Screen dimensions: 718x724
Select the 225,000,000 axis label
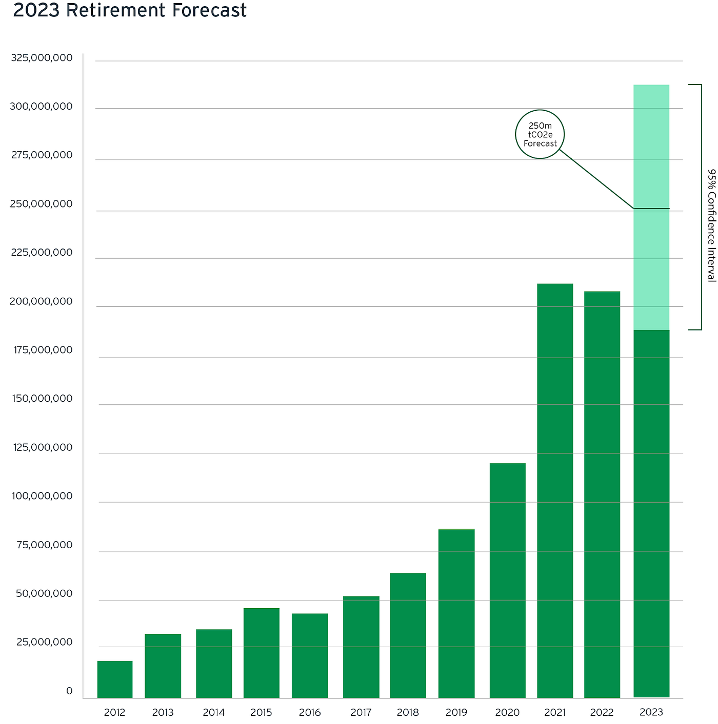point(42,253)
